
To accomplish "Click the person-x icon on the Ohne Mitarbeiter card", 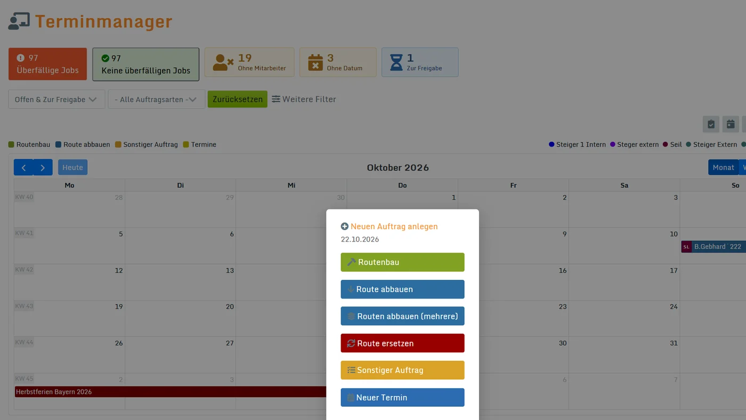I will click(x=223, y=62).
